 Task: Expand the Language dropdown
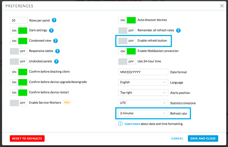point(143,82)
